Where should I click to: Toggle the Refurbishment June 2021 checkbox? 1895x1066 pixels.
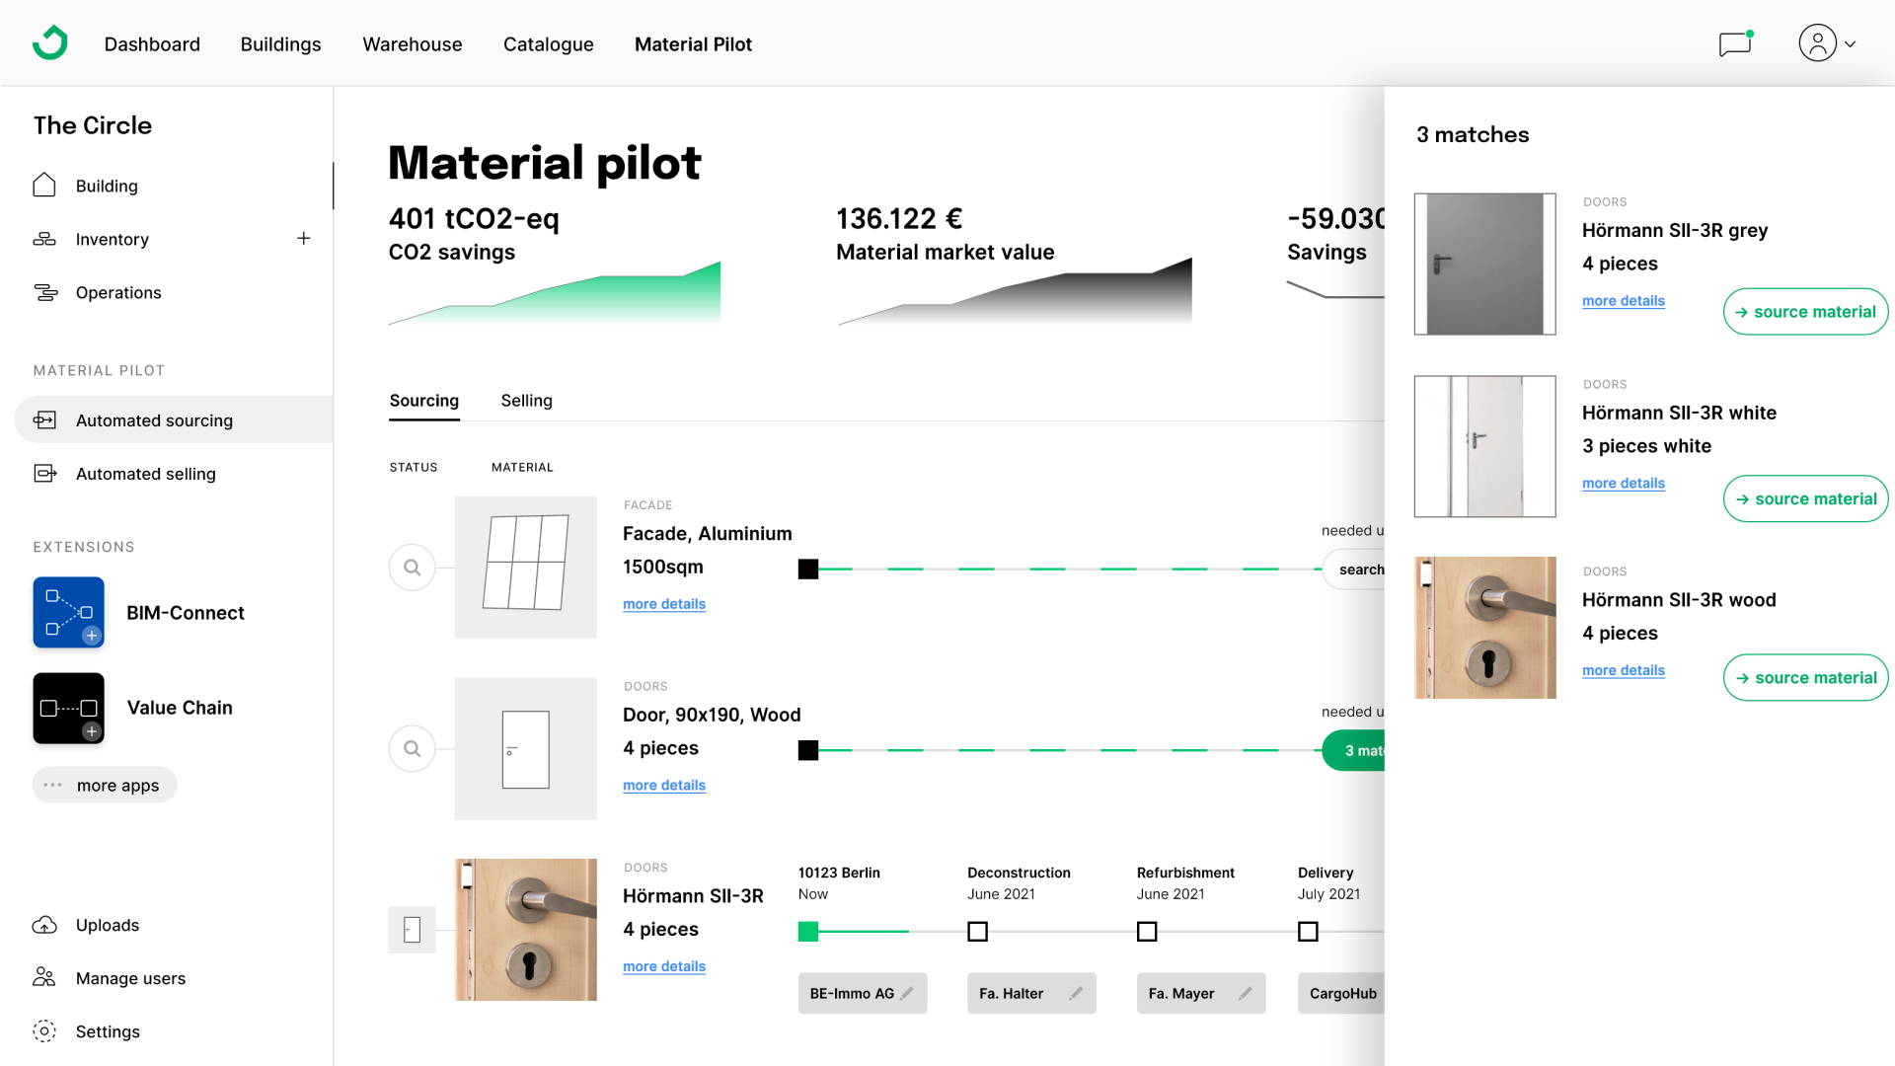[1146, 931]
